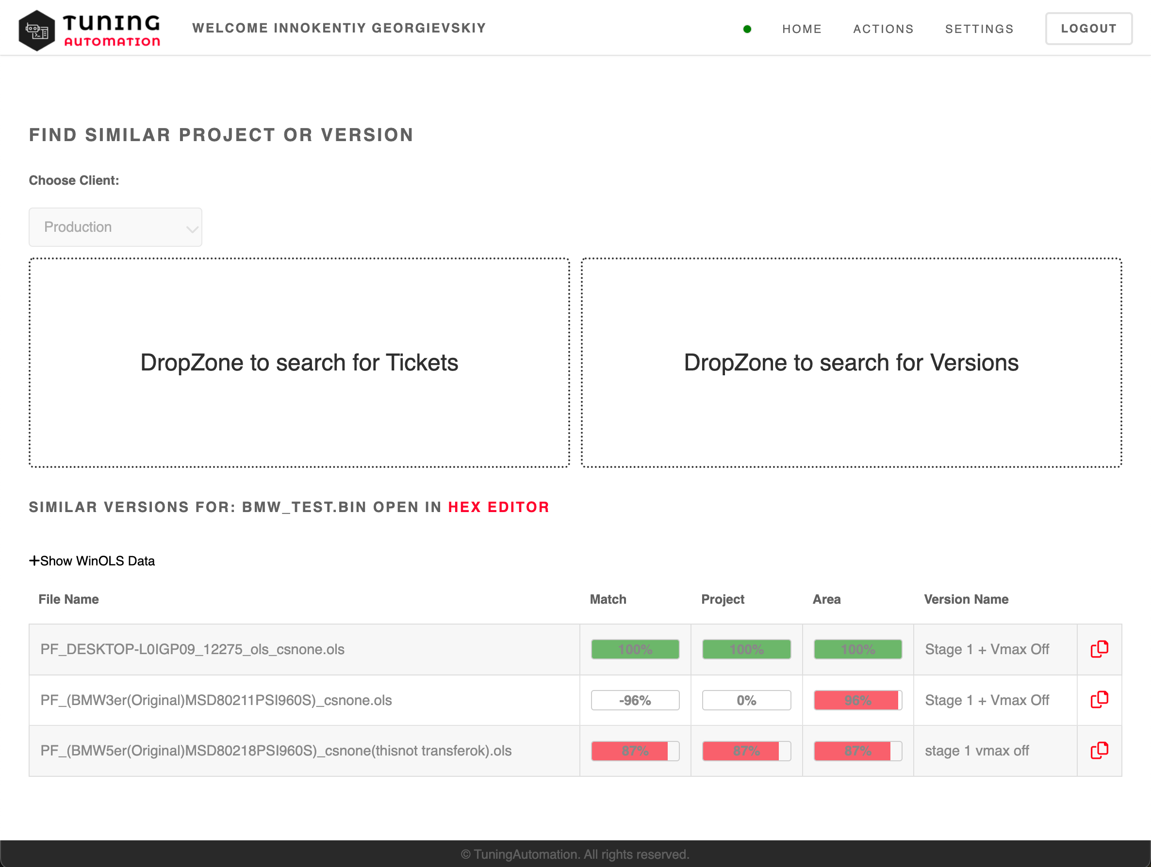
Task: Click the Logout button
Action: click(x=1089, y=29)
